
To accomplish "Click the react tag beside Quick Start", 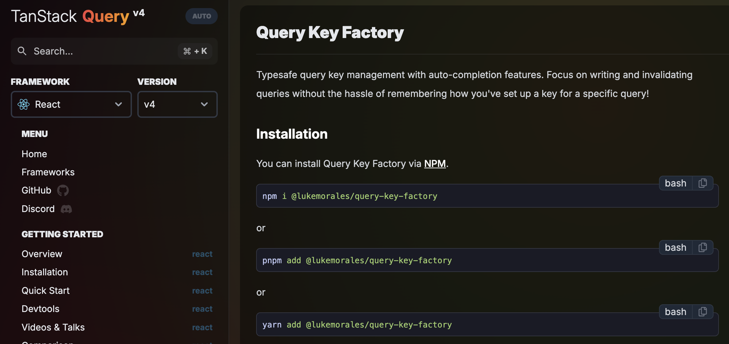I will [202, 290].
